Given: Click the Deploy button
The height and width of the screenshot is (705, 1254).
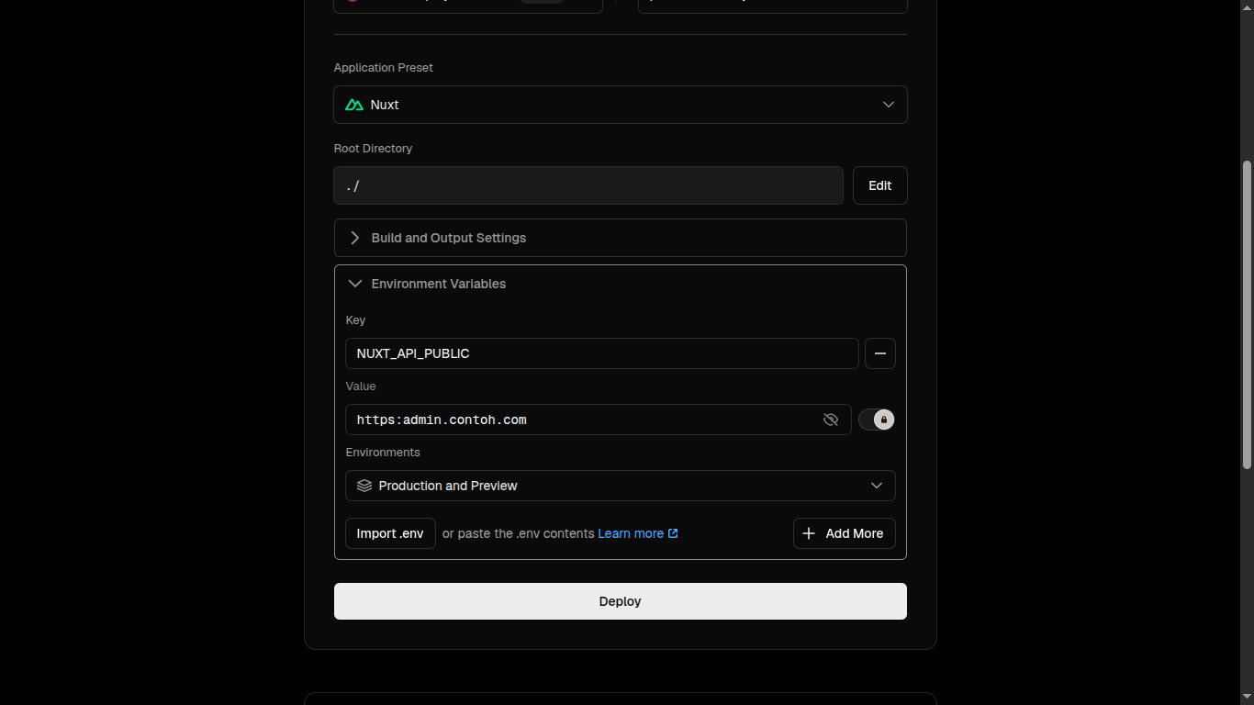Looking at the screenshot, I should pyautogui.click(x=620, y=601).
